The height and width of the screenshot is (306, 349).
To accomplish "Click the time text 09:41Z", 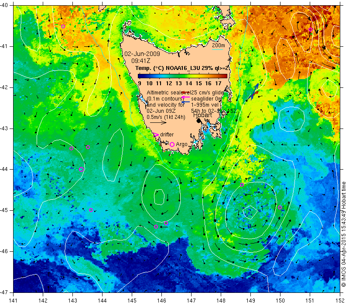I will tap(140, 61).
